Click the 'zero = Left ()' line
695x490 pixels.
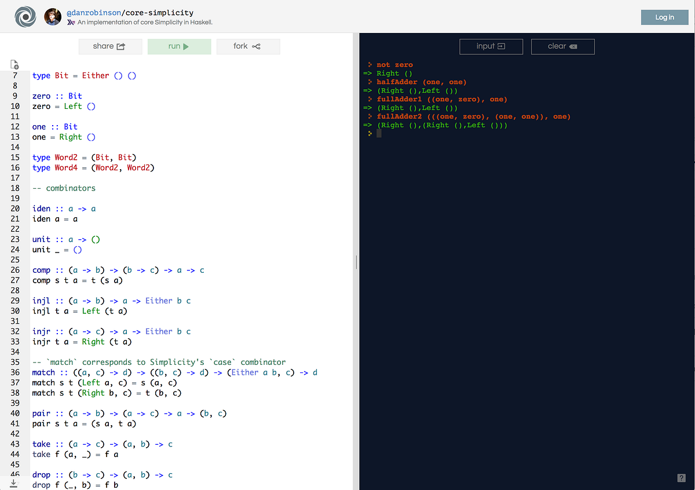coord(64,107)
